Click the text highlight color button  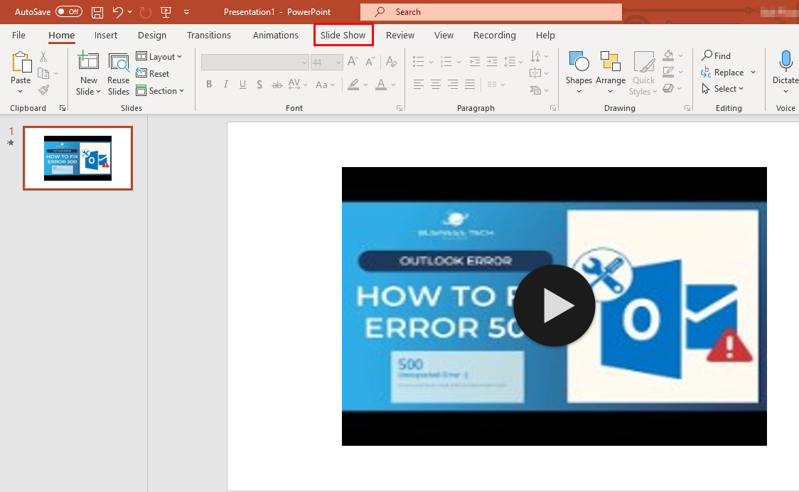point(353,85)
